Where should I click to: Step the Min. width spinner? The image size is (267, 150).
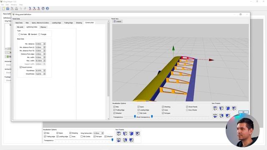coord(45,57)
